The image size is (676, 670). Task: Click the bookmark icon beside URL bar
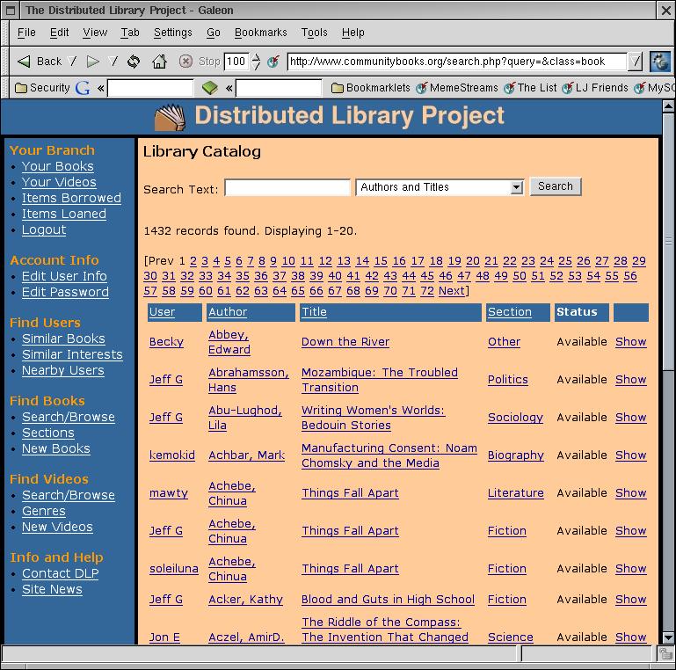(273, 62)
